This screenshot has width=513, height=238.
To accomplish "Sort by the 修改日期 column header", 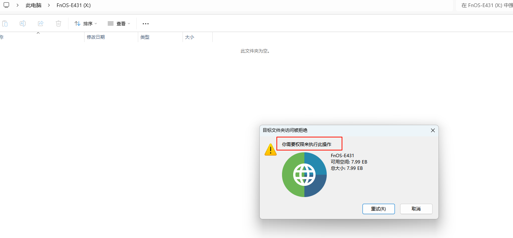I will pos(111,37).
